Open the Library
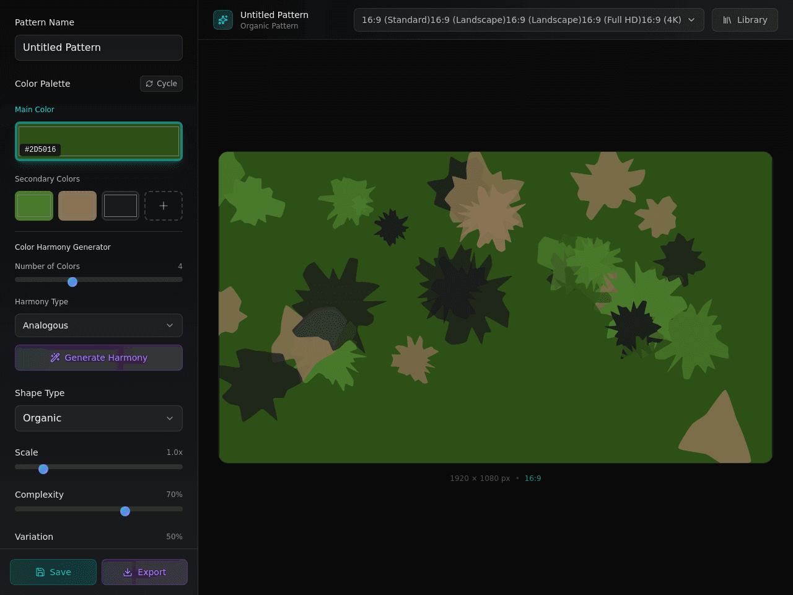Viewport: 793px width, 595px height. pos(745,20)
